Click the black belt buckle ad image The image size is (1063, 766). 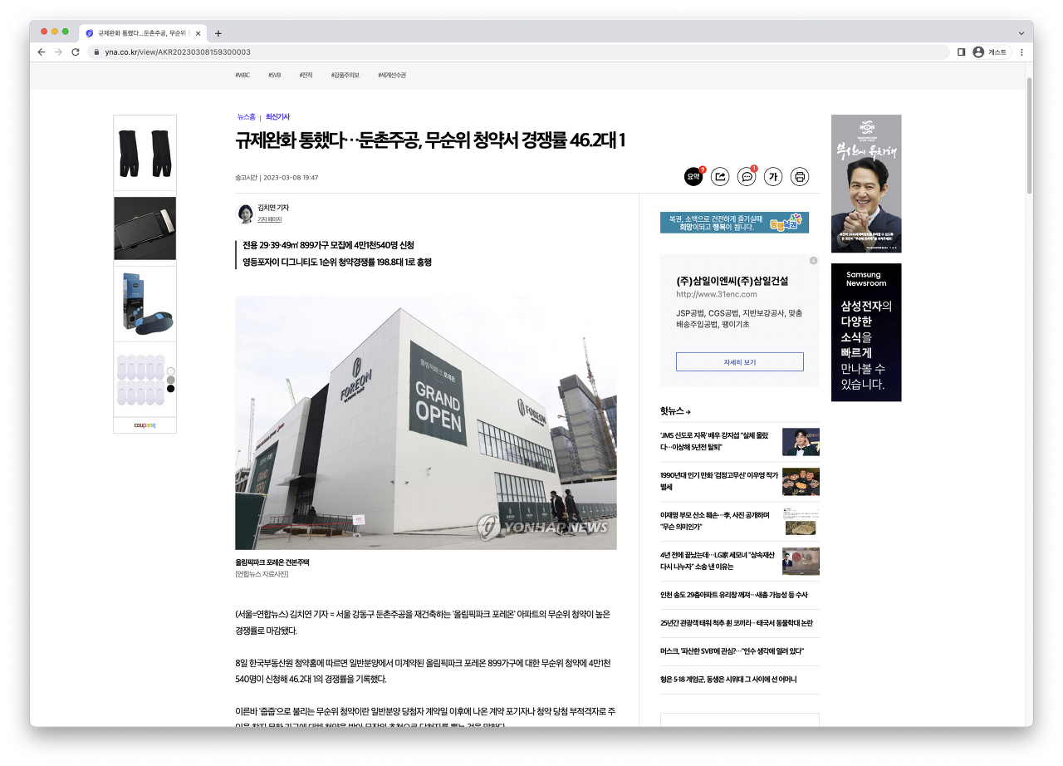145,228
